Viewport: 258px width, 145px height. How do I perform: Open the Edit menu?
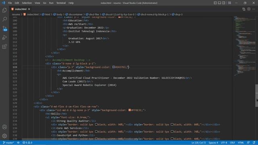click(17, 3)
